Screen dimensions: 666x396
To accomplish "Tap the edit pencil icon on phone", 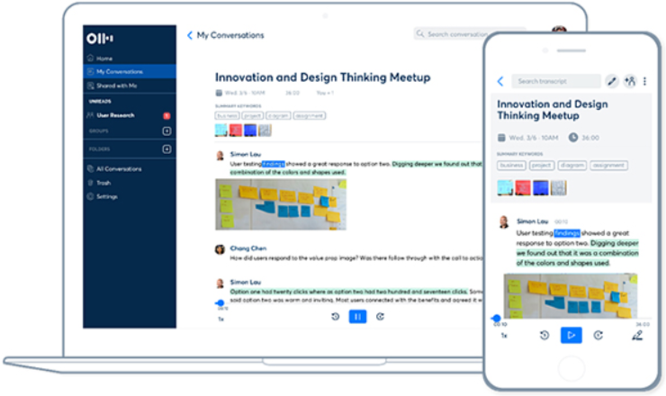I will (612, 81).
